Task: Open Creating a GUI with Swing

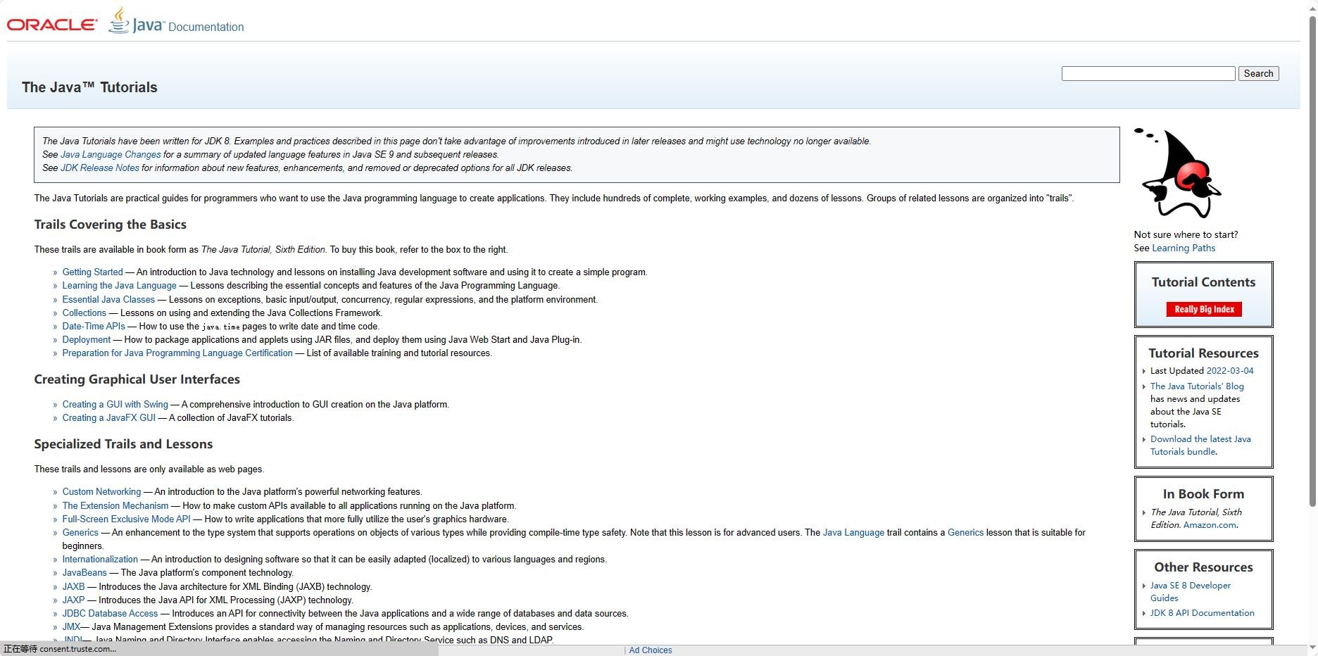Action: pyautogui.click(x=115, y=405)
